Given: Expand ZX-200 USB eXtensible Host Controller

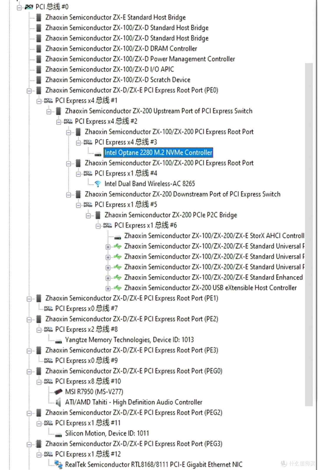Looking at the screenshot, I should point(108,288).
